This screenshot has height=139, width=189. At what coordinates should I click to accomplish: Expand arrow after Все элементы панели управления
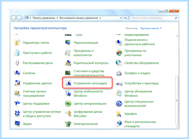(100, 18)
